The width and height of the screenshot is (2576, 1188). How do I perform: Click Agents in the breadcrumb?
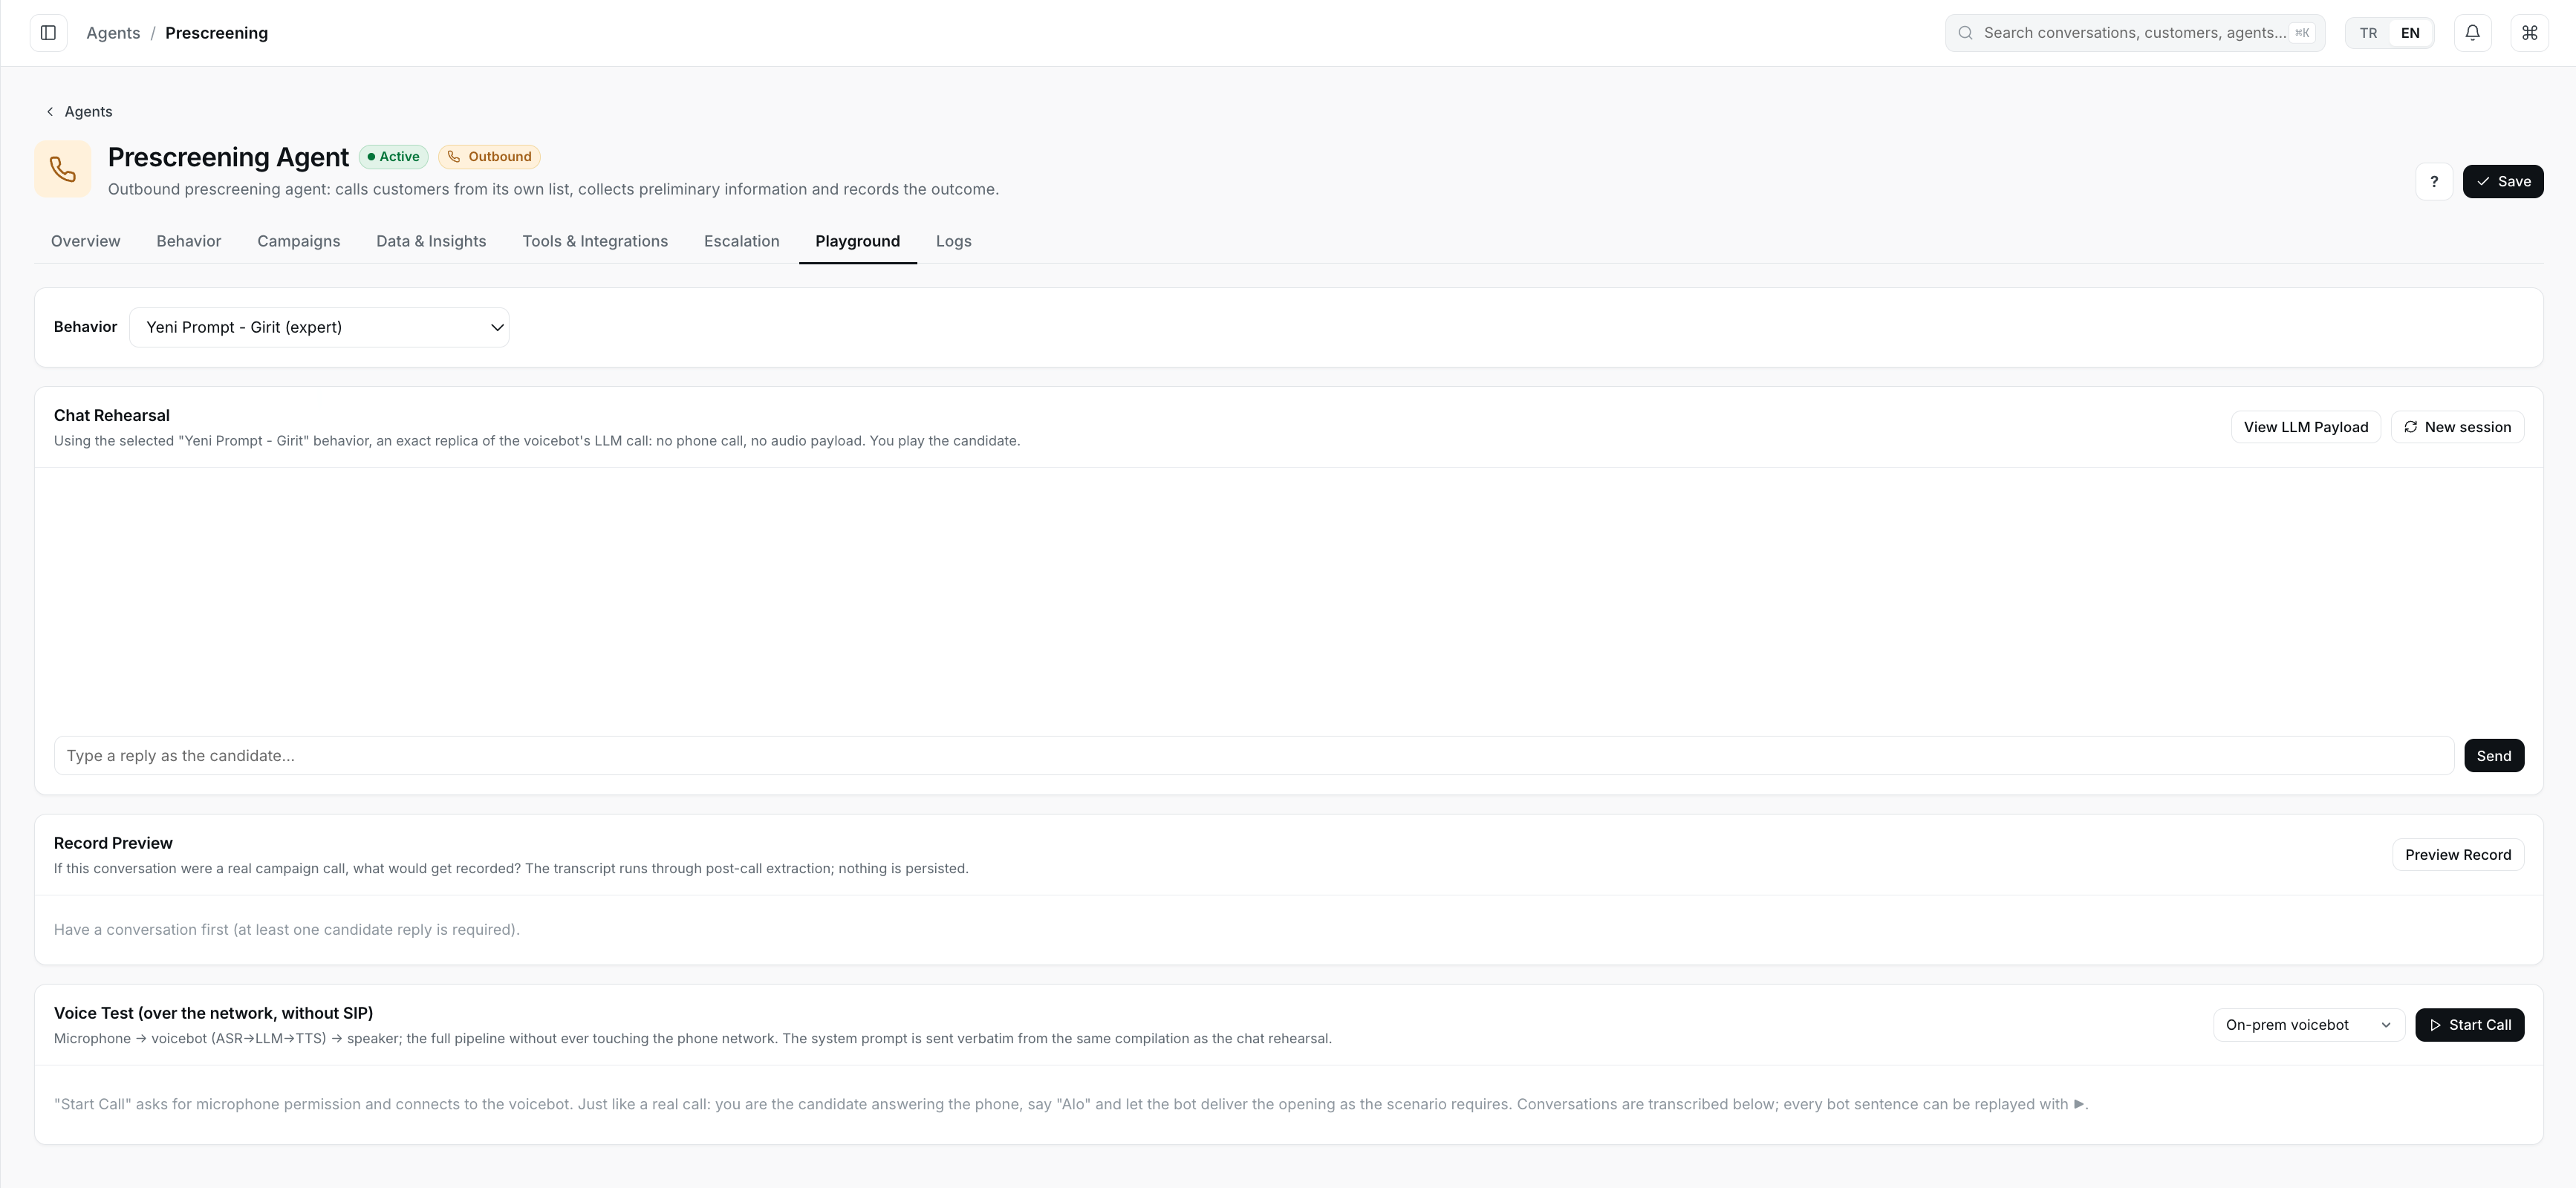click(113, 33)
